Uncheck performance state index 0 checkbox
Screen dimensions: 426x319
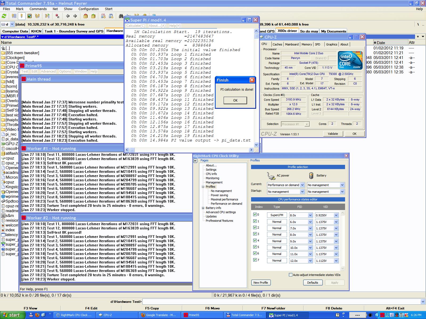pyautogui.click(x=255, y=214)
